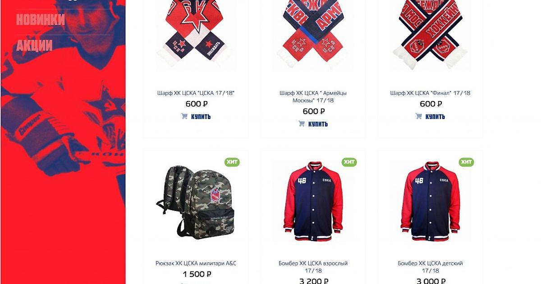Viewport: 541px width, 284px height.
Task: Click the ХИТ badge on the adult bomber
Action: tap(349, 162)
